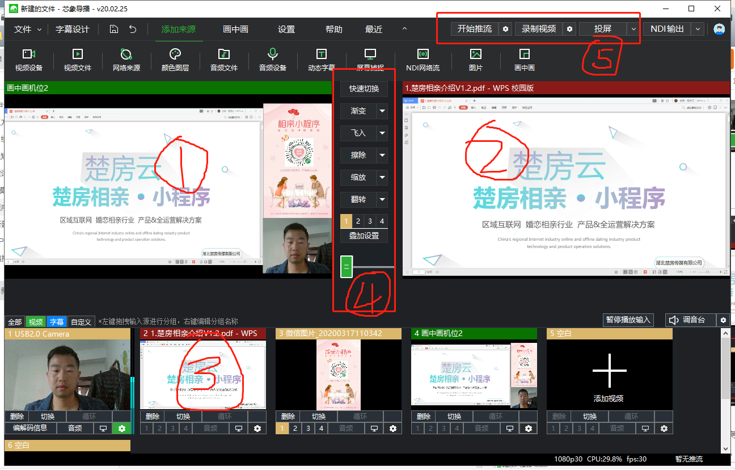Select overlay layer 3 in center panel
Image resolution: width=735 pixels, height=470 pixels.
(x=370, y=221)
